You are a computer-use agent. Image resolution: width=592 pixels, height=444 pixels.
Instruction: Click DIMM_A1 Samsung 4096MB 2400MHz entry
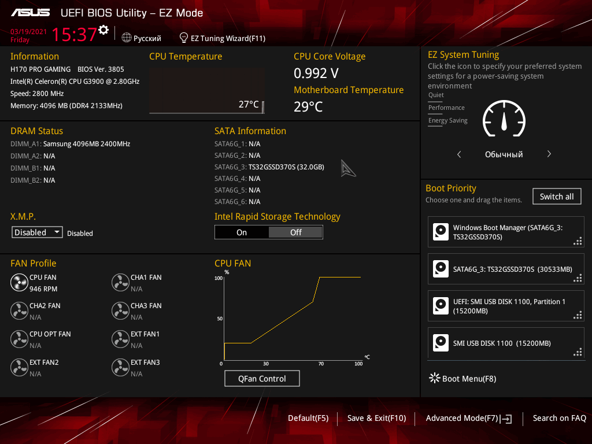click(x=70, y=144)
